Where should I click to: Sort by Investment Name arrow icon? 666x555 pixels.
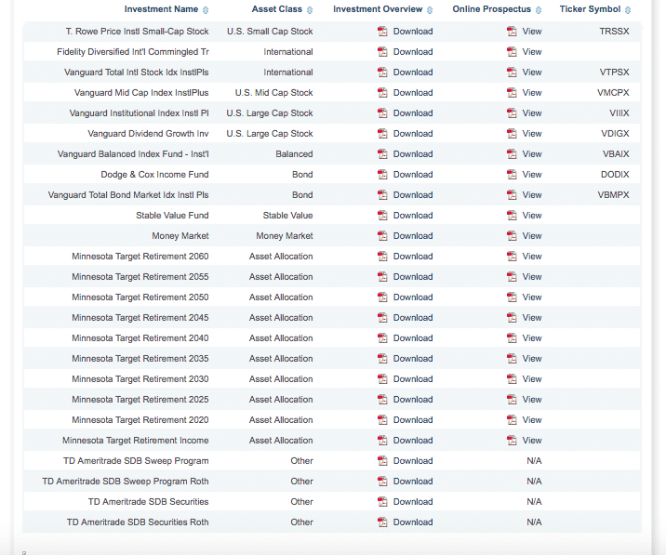click(206, 10)
